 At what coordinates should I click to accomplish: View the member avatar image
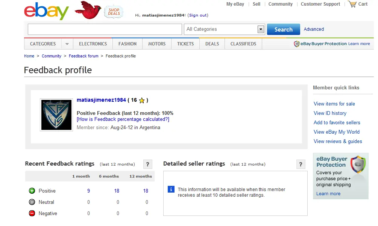coord(56,115)
